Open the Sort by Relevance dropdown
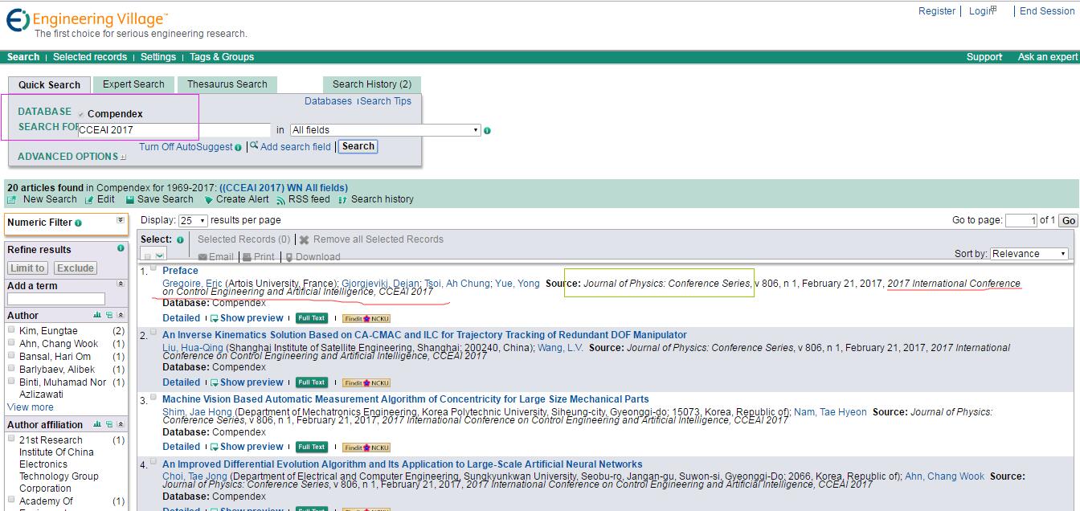 click(1029, 254)
